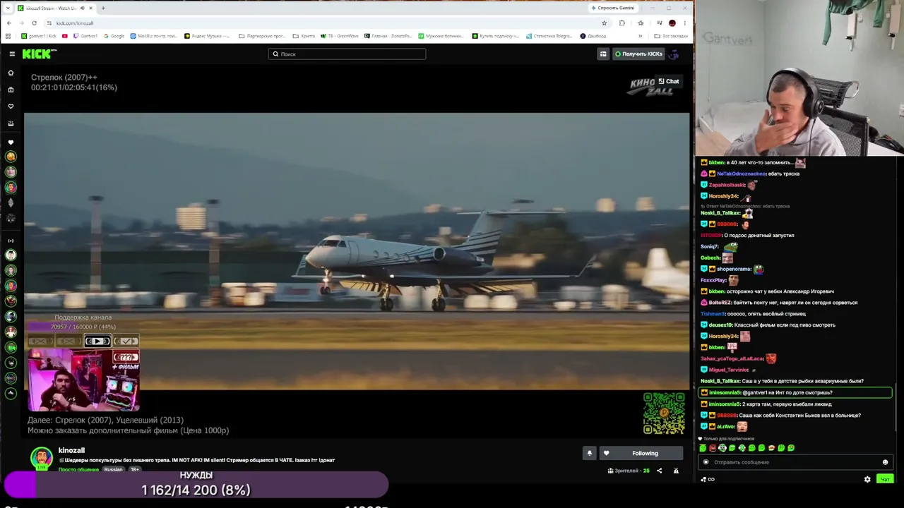Viewport: 904px width, 508px height.
Task: Click the chat username 'iminsomnia5' in highlighted message
Action: pyautogui.click(x=725, y=392)
